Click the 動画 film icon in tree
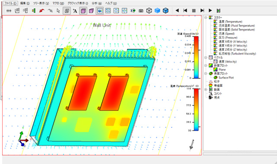 click(210, 89)
